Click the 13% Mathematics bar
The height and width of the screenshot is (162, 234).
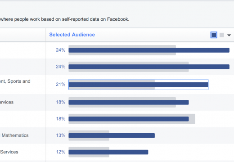coord(112,135)
